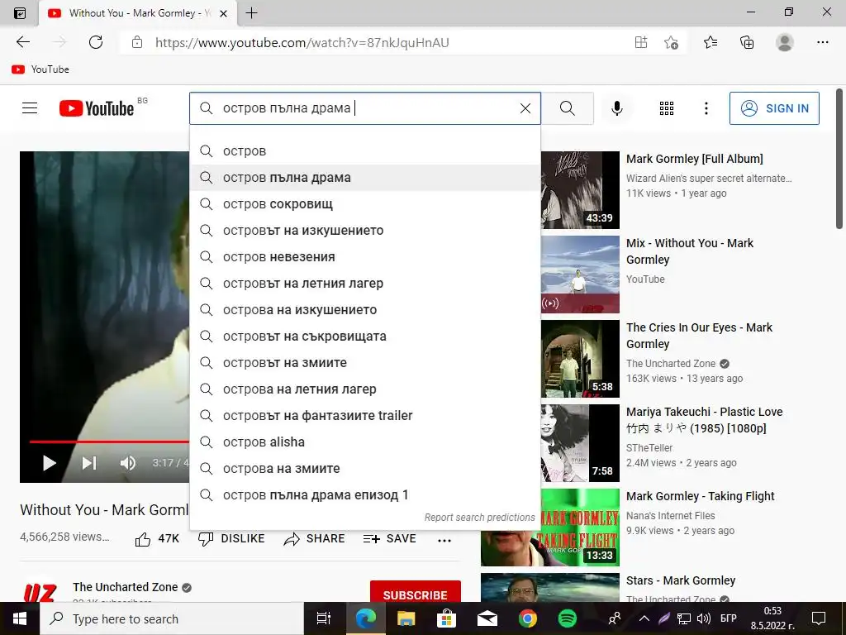The image size is (846, 635).
Task: Pick suggestion 'острова на змиите'
Action: coord(365,469)
